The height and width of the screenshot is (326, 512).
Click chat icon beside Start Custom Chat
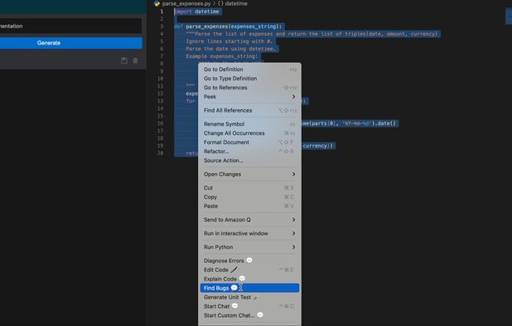(260, 315)
